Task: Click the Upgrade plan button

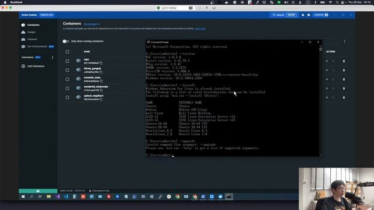Action: click(x=47, y=15)
